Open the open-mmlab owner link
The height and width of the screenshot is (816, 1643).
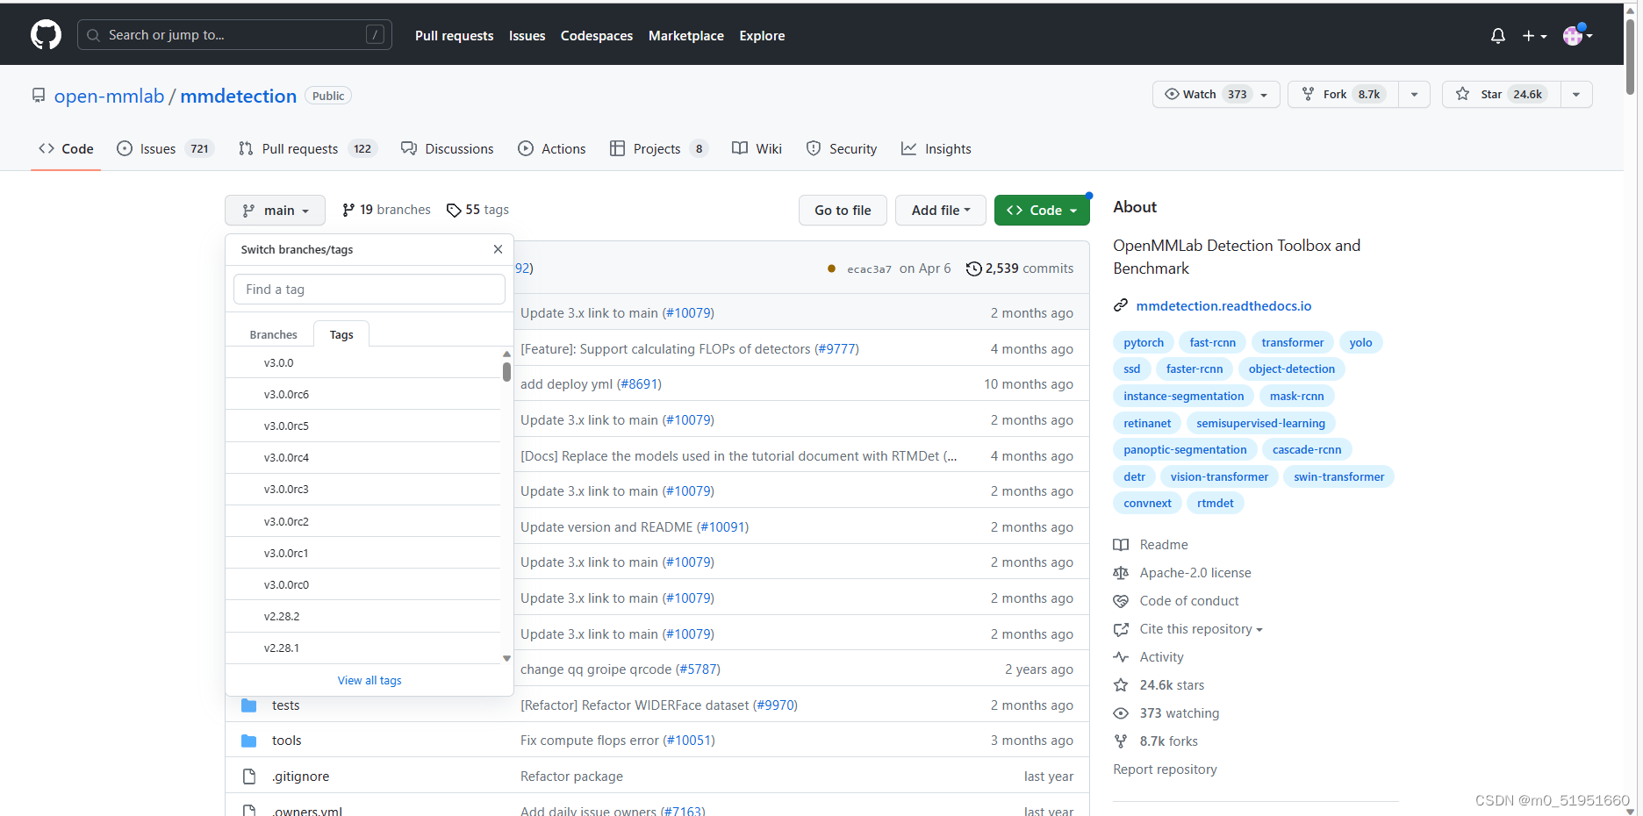[110, 97]
